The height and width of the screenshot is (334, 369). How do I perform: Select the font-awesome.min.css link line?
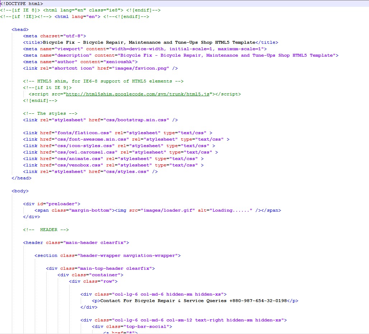[x=126, y=139]
